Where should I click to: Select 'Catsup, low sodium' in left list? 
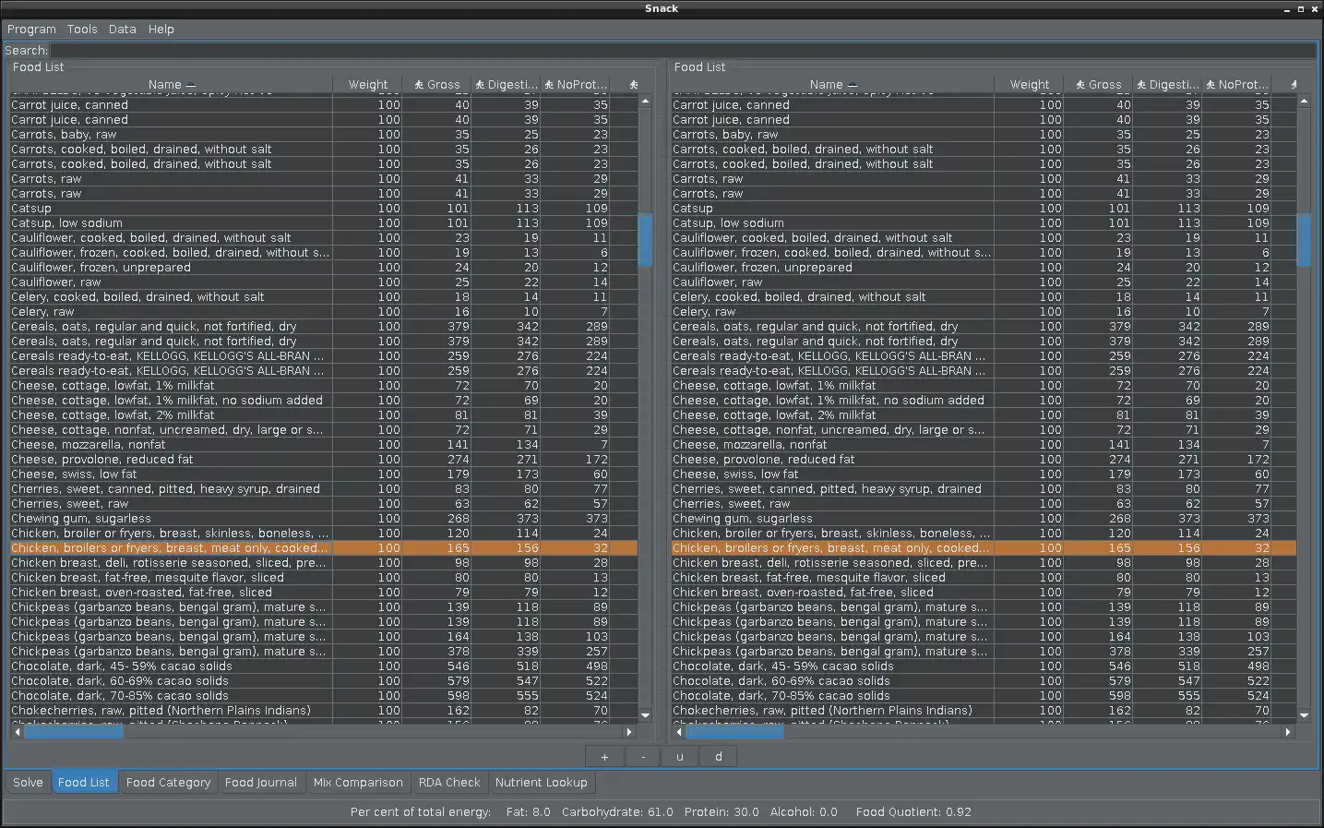[66, 223]
